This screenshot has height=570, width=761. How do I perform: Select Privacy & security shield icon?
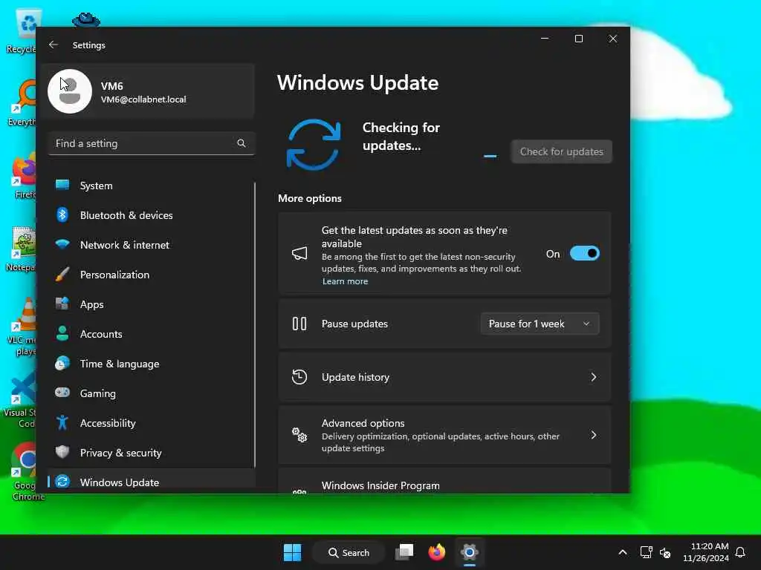pyautogui.click(x=62, y=452)
